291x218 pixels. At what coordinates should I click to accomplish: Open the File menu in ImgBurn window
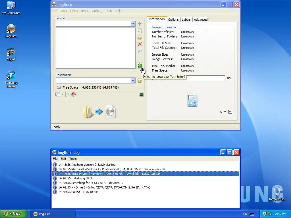coord(55,11)
